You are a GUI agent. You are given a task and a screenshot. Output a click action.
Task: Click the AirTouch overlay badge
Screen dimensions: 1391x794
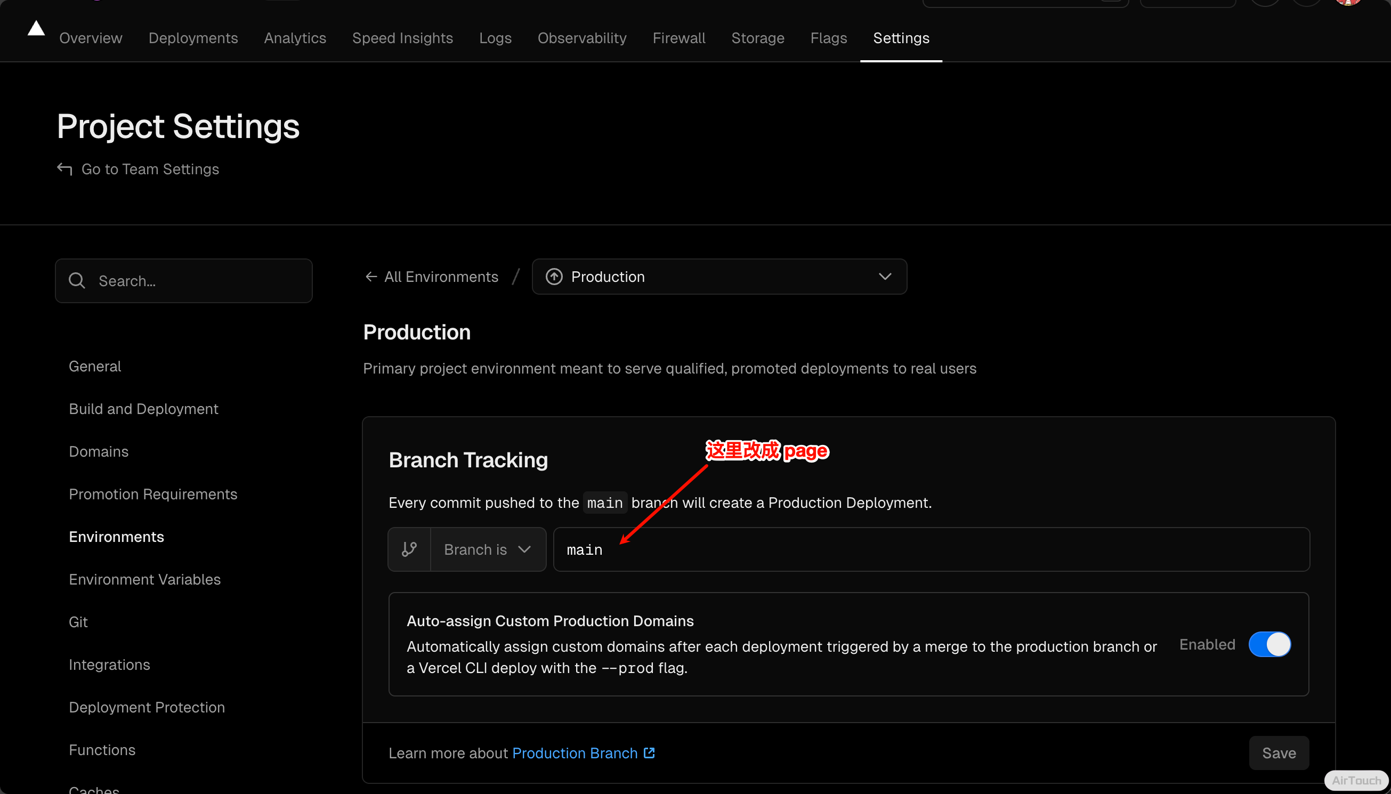pos(1356,780)
